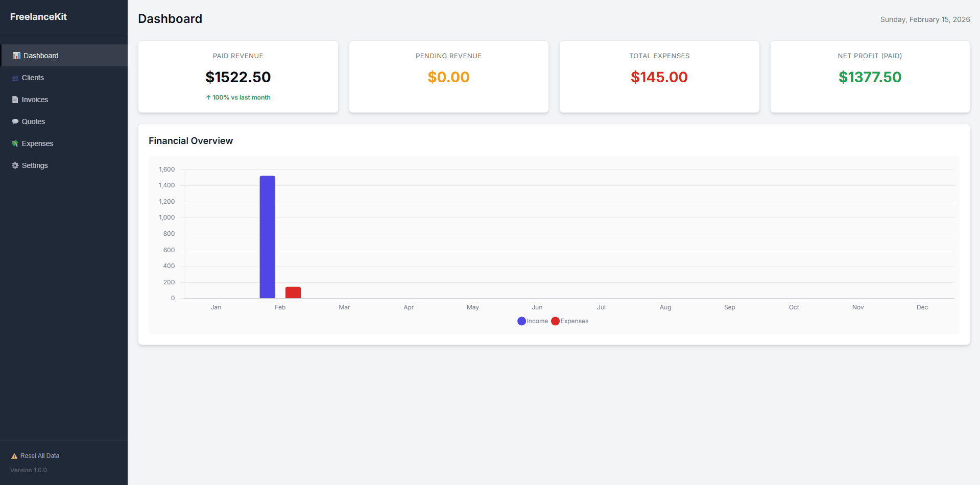
Task: Open Invoices via the document icon
Action: click(15, 99)
